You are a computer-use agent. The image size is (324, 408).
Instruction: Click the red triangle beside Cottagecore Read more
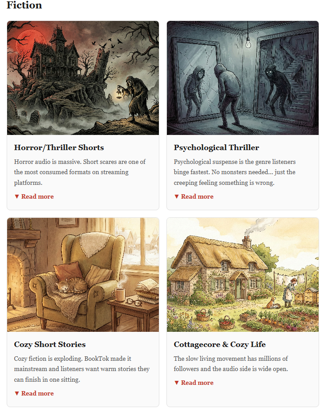coord(177,383)
